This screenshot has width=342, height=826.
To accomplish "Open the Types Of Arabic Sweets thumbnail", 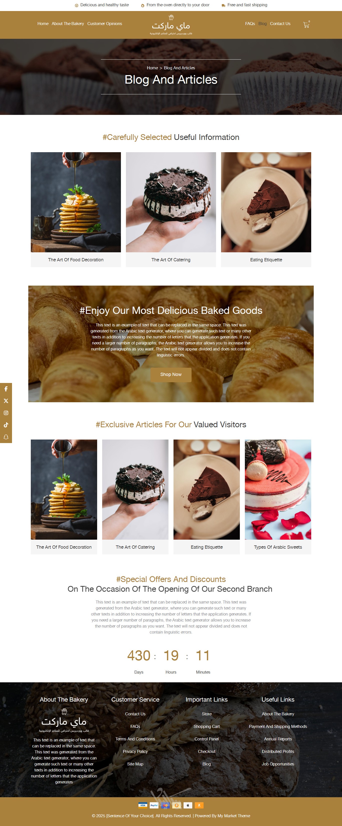I will point(278,489).
